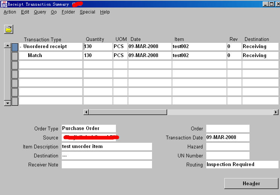Image resolution: width=280 pixels, height=195 pixels.
Task: Open the Folder menu
Action: (68, 12)
